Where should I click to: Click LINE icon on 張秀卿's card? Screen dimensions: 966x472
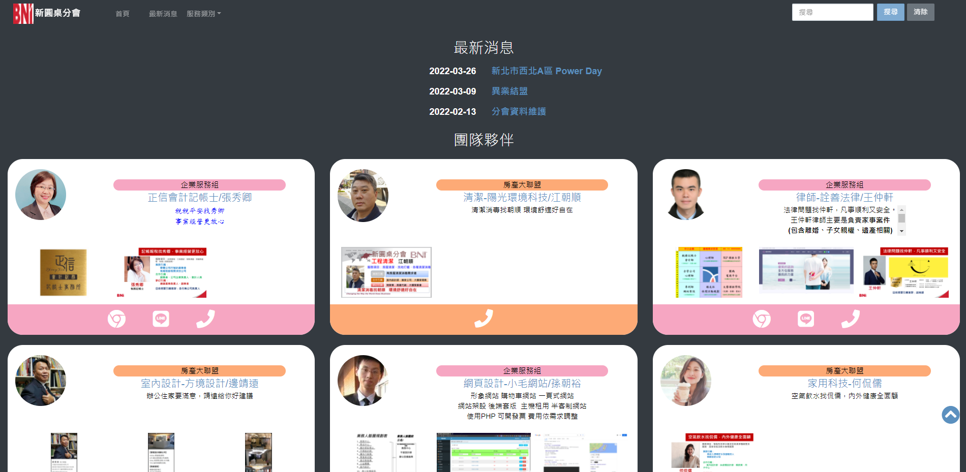pos(161,319)
